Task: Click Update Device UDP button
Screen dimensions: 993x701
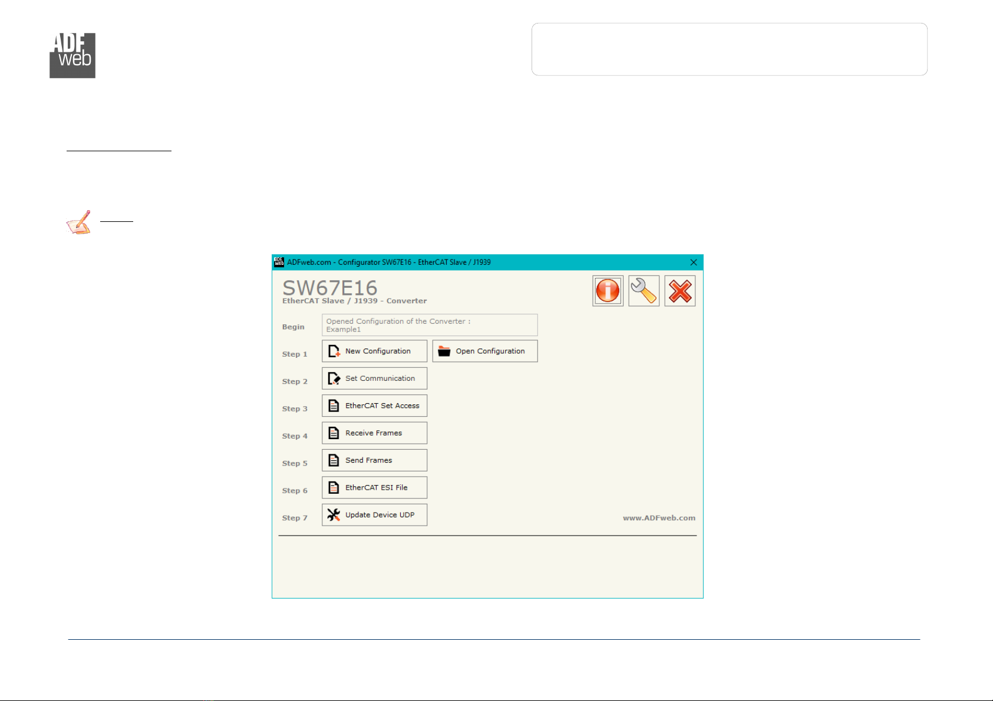Action: point(374,514)
